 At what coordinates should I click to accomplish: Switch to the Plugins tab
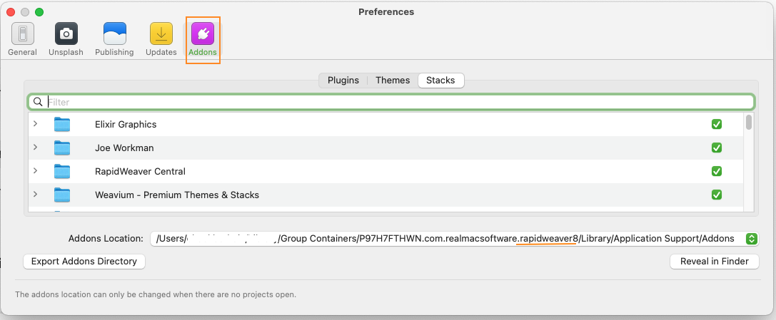[343, 81]
